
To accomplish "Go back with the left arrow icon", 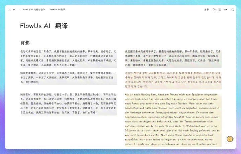I will point(14,9).
